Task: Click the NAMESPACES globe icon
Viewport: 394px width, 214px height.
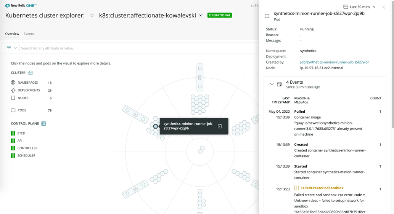Action: tap(13, 82)
